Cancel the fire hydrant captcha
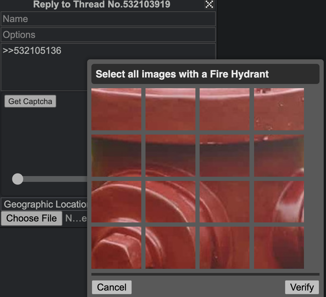The width and height of the screenshot is (326, 297). 112,287
